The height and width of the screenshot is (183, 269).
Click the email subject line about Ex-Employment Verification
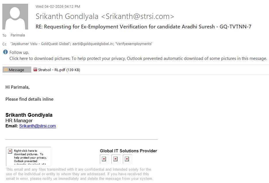pyautogui.click(x=143, y=27)
